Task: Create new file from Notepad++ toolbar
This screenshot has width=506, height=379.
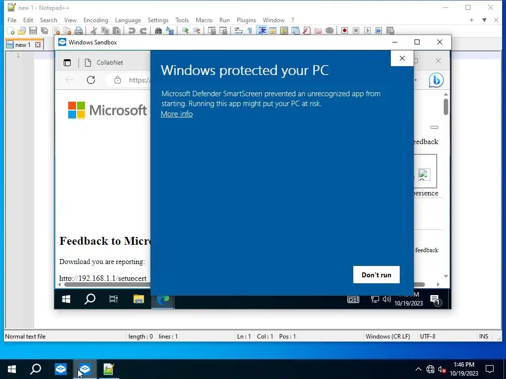Action: (x=11, y=31)
